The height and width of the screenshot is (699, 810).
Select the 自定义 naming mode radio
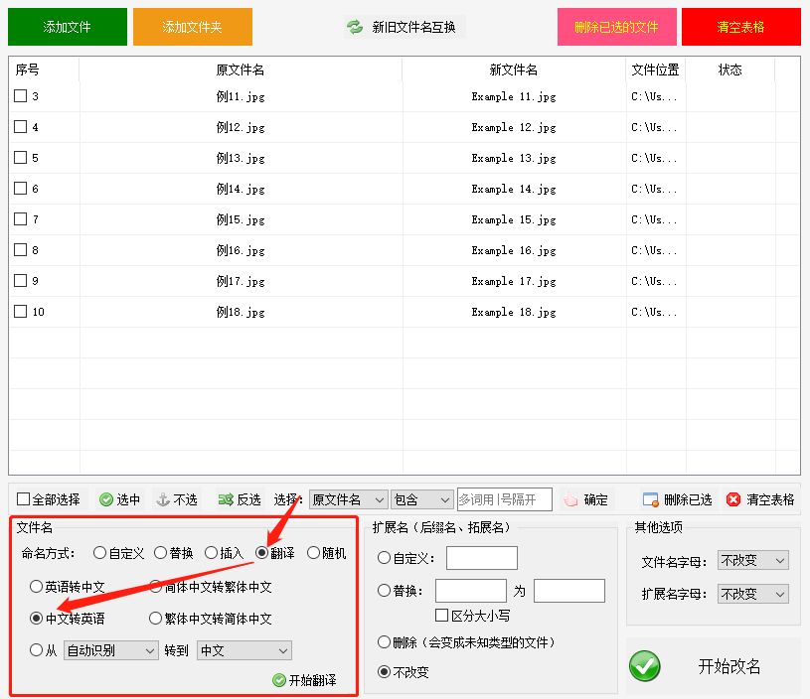click(99, 553)
